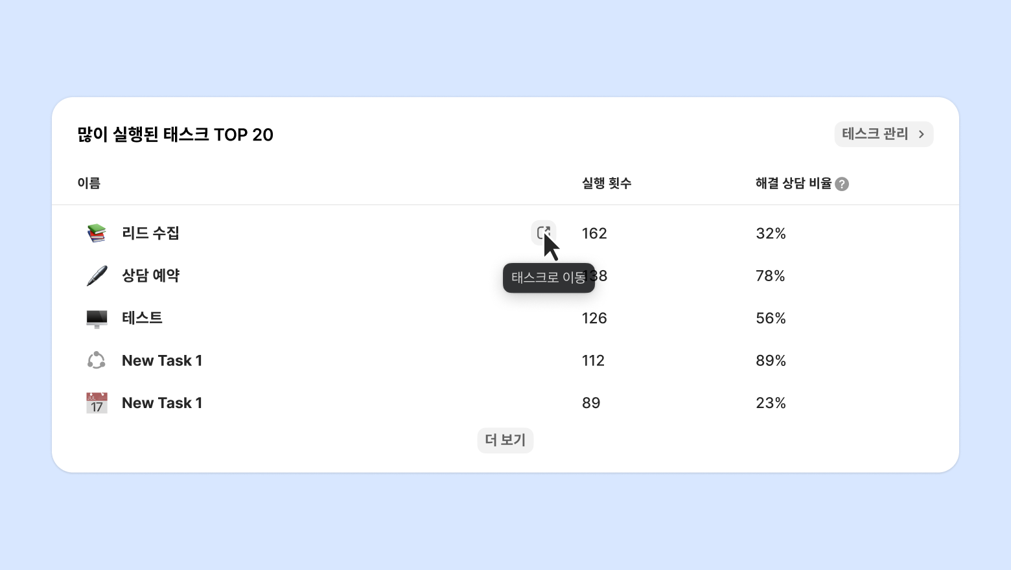Viewport: 1011px width, 570px height.
Task: Expand the list with 더 보기
Action: [505, 440]
